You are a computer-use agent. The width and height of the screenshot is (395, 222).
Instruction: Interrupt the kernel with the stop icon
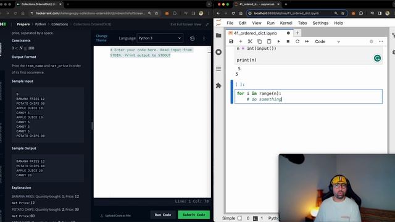click(288, 41)
